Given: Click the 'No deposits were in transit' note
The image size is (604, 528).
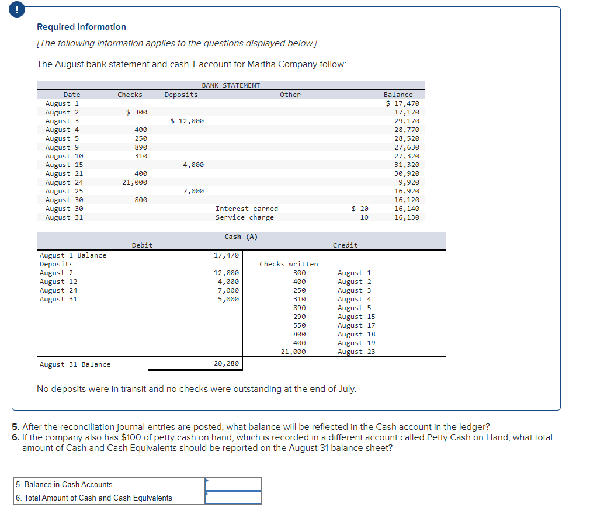Looking at the screenshot, I should [196, 389].
